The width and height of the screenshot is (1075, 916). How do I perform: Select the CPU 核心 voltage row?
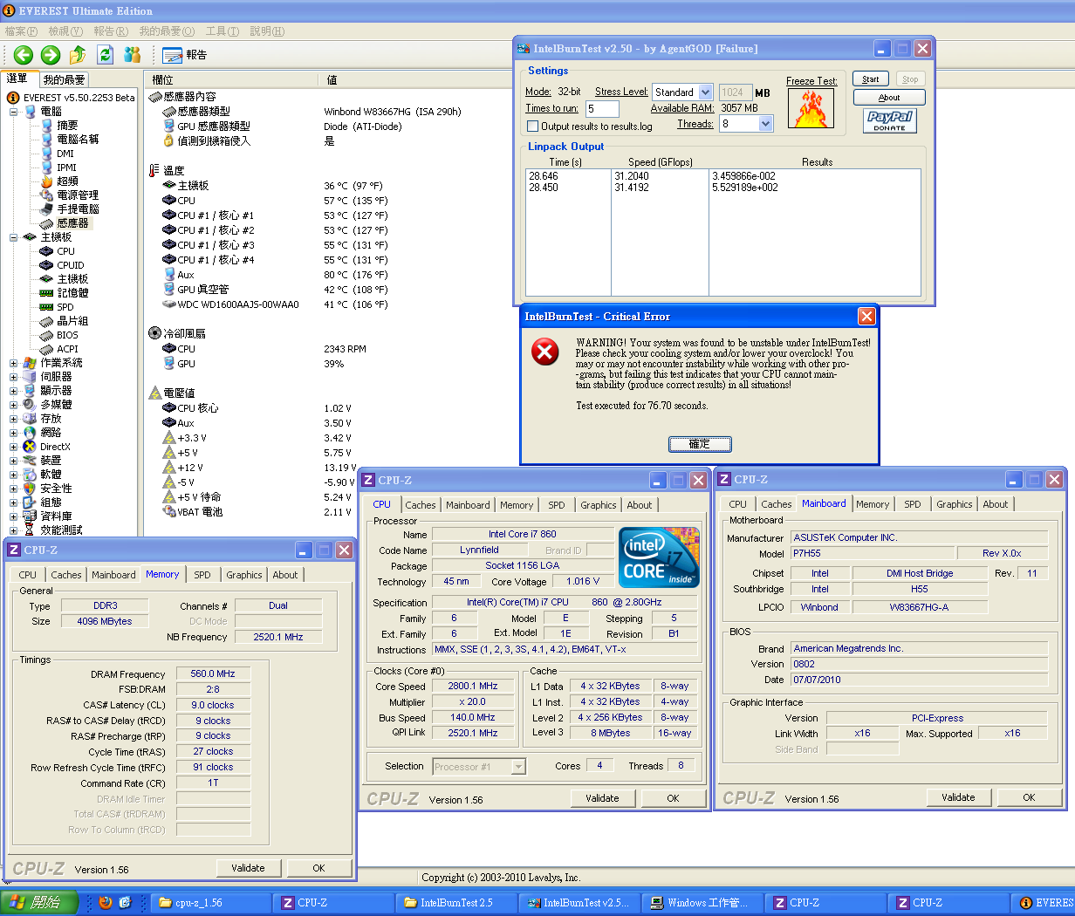(257, 408)
